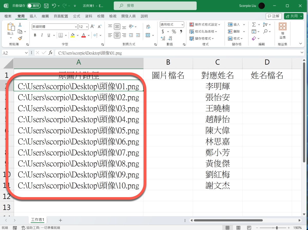Click the zoom slider handle
This screenshot has height=230, width=308.
[x=277, y=228]
